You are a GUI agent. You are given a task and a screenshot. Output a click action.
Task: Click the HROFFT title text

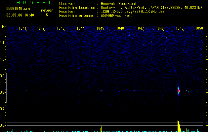pyautogui.click(x=34, y=3)
